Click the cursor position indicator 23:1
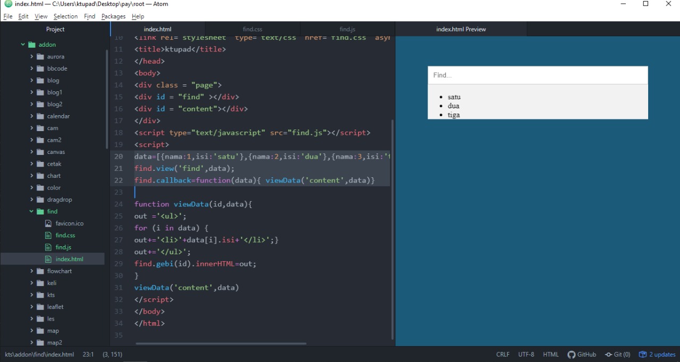The image size is (680, 362). click(x=88, y=354)
